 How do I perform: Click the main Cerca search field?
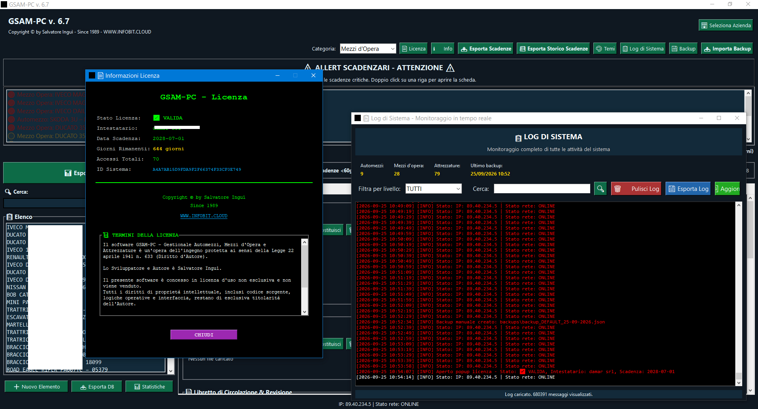(x=44, y=203)
